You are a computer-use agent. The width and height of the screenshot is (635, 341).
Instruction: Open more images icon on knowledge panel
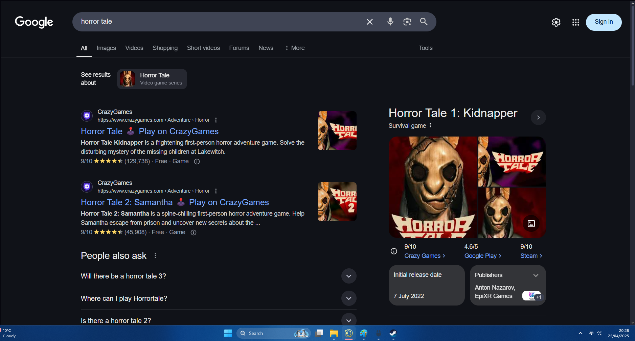[531, 223]
